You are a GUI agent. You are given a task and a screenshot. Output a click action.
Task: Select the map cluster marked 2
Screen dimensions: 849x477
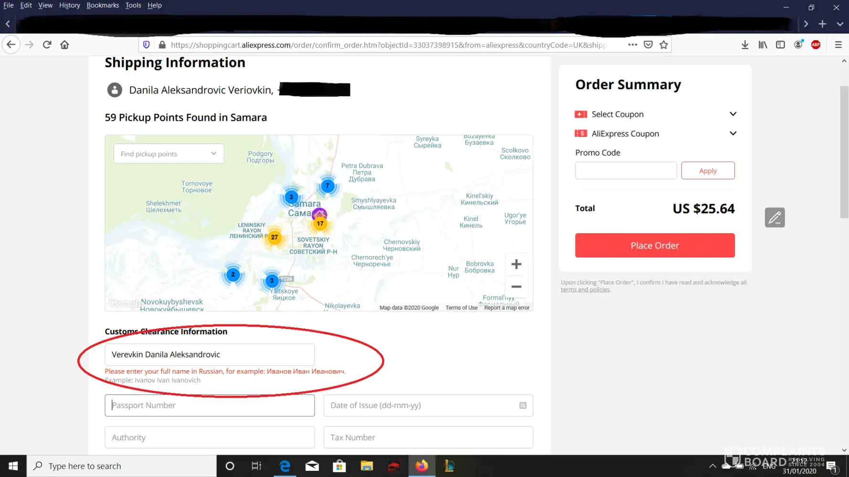click(233, 274)
